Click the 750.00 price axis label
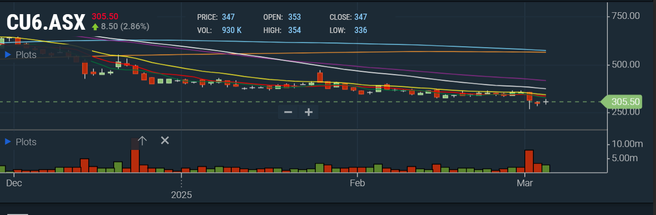Image resolution: width=656 pixels, height=215 pixels. tap(626, 16)
